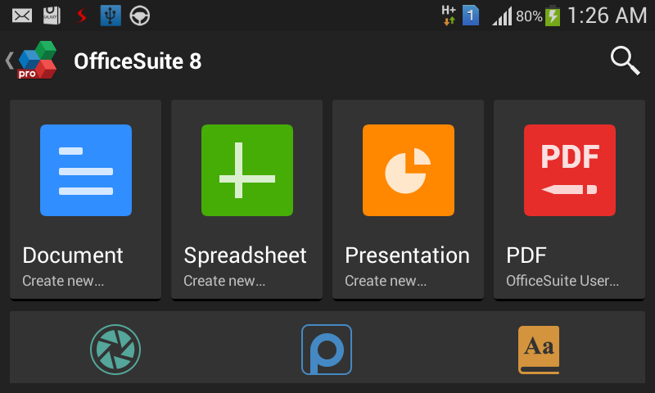Tap the red S notification icon
Viewport: 655px width, 393px height.
pos(81,16)
